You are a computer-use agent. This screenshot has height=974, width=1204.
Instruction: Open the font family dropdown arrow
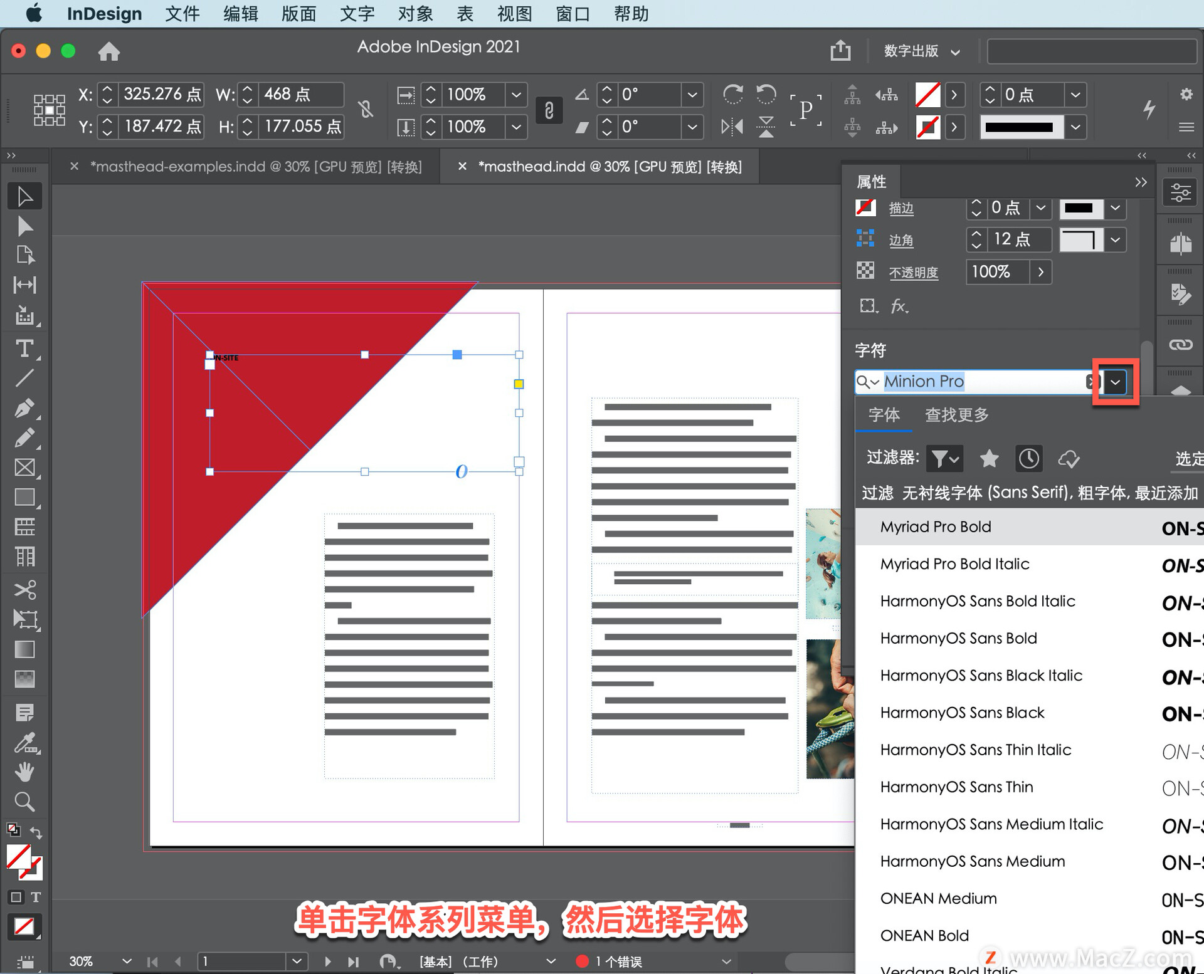click(1115, 382)
